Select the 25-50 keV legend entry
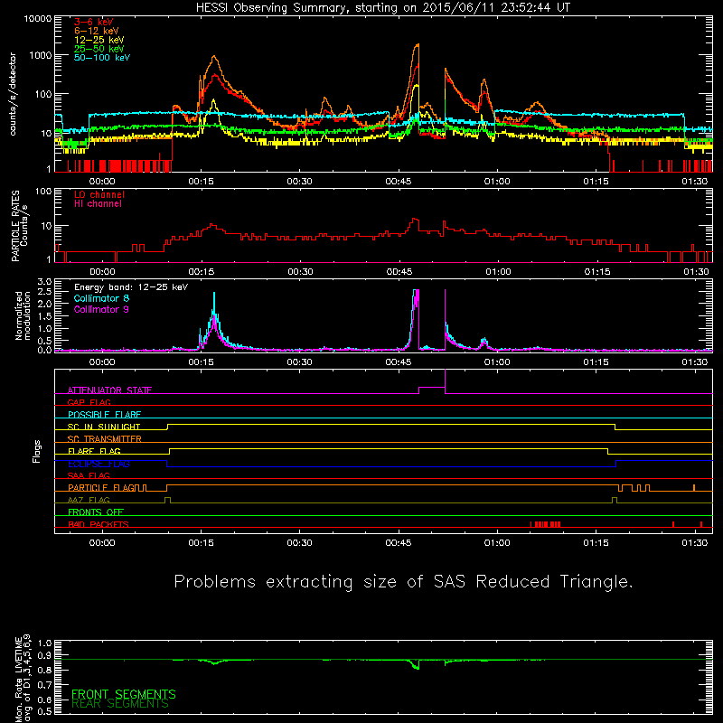 tap(99, 49)
